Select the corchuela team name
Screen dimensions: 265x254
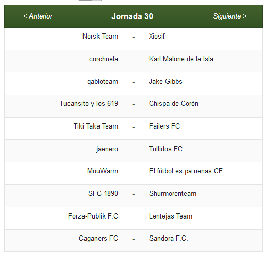coord(104,59)
